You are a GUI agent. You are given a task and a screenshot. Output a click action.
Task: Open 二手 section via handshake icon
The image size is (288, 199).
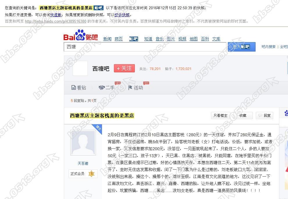pos(102,88)
